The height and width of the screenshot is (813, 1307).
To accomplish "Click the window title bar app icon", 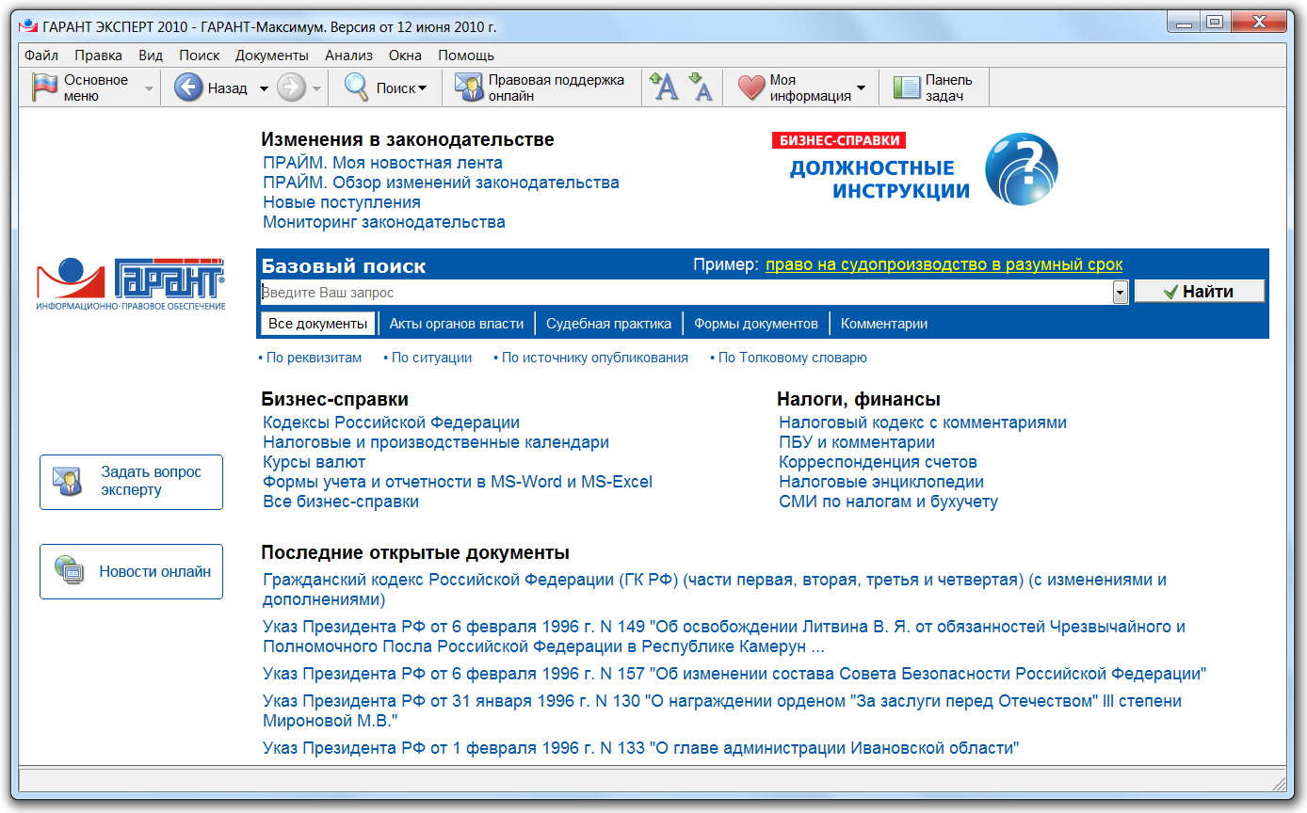I will [28, 25].
